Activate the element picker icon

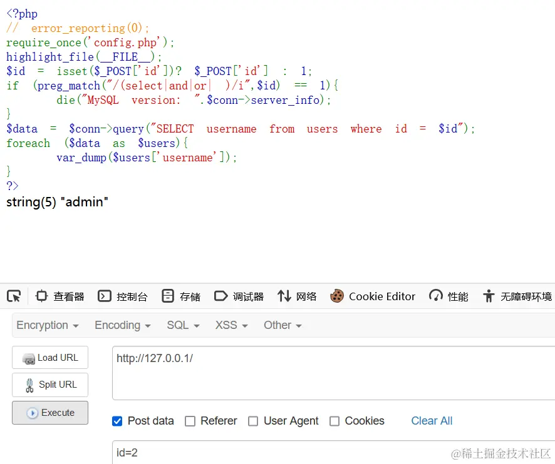coord(14,296)
